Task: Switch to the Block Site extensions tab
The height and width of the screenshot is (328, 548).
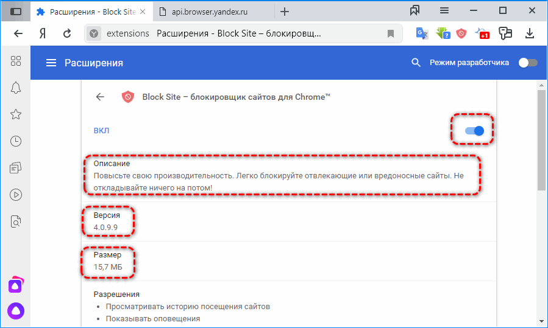Action: tap(91, 12)
